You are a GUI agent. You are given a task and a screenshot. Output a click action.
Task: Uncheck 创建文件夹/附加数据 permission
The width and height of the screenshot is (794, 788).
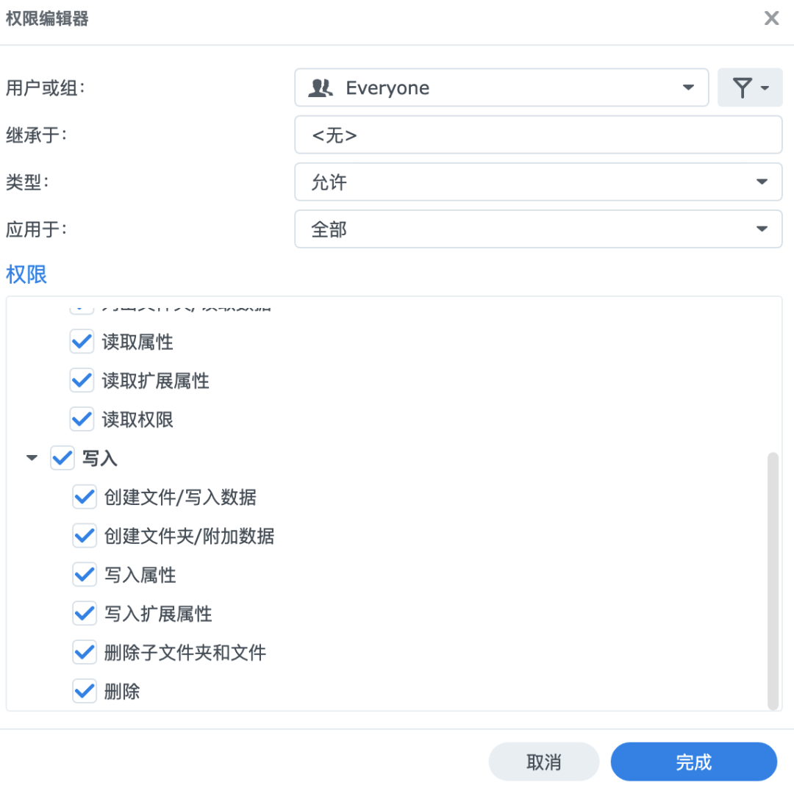point(85,537)
